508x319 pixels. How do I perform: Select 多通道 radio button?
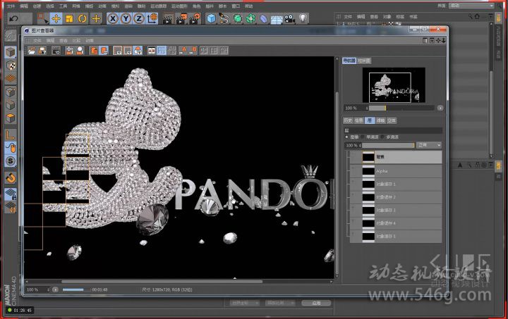point(382,137)
